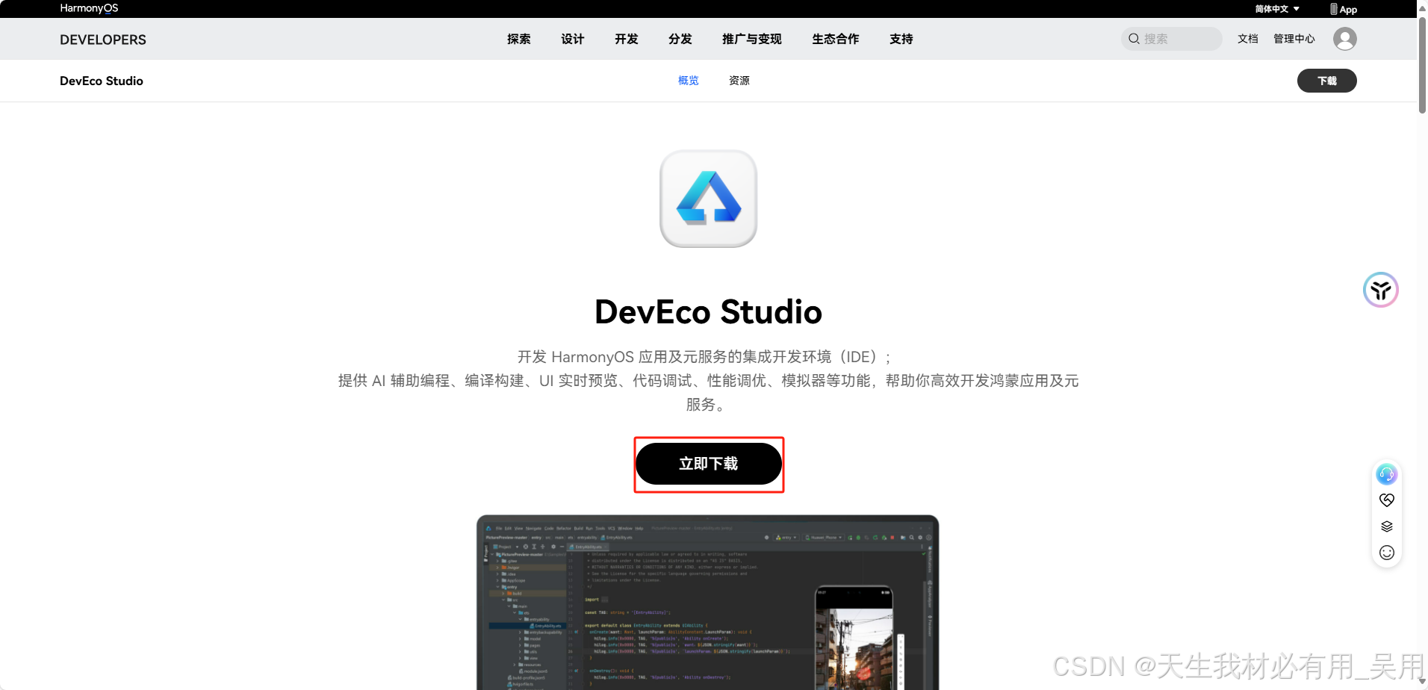Click the DevEco Studio app logo

coord(709,199)
